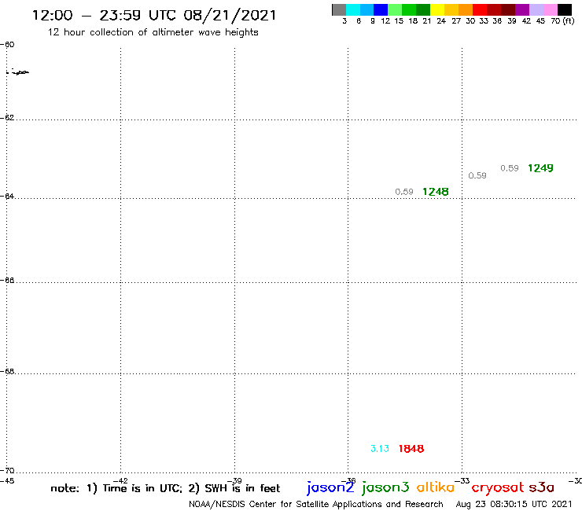Click the blue 12 ft legend swatch

click(x=381, y=9)
